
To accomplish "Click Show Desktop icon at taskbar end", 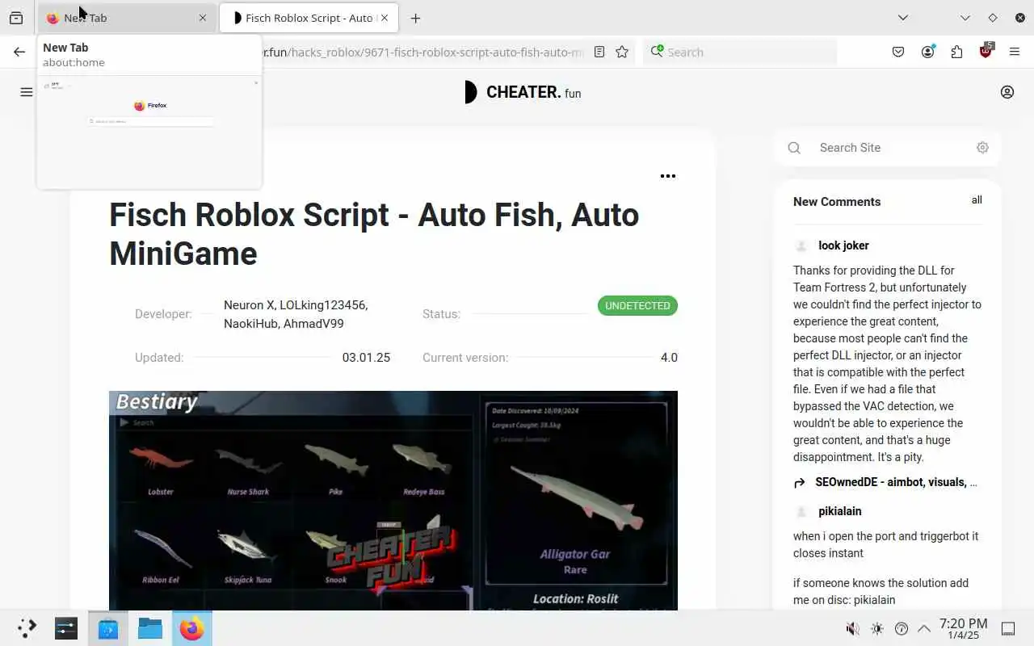I will tap(1008, 629).
